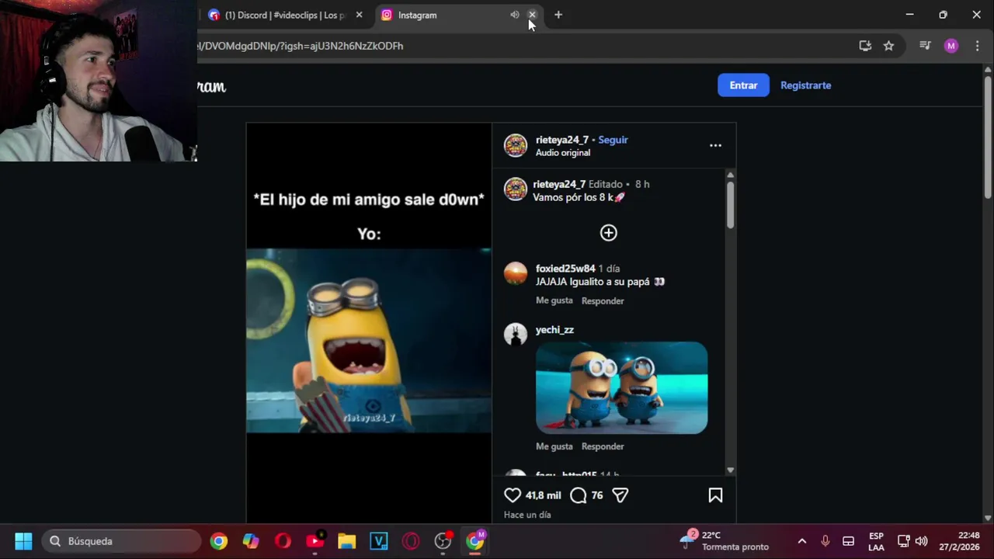Open rieteya24_7 avatar in post header
Screen dimensions: 994x559
point(516,145)
